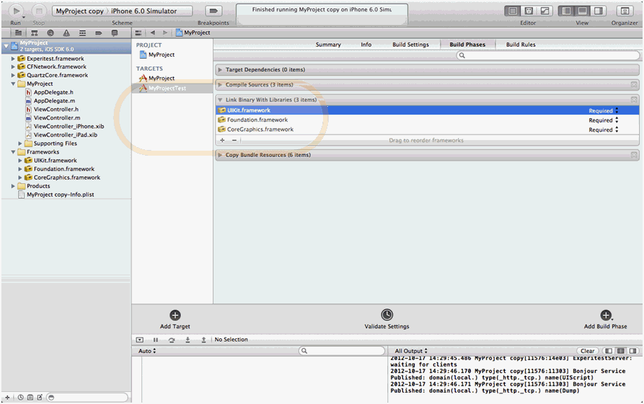
Task: Open the Organizer window
Action: [x=624, y=11]
